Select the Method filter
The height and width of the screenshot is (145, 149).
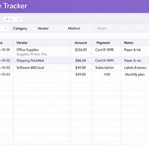point(74,29)
